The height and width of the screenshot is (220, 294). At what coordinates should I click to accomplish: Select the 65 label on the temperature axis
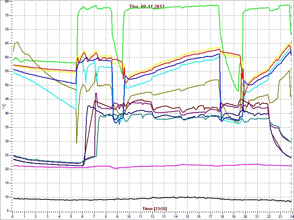(6, 43)
